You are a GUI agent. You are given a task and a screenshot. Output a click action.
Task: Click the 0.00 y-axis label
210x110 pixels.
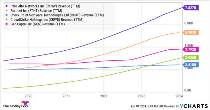click(187, 90)
